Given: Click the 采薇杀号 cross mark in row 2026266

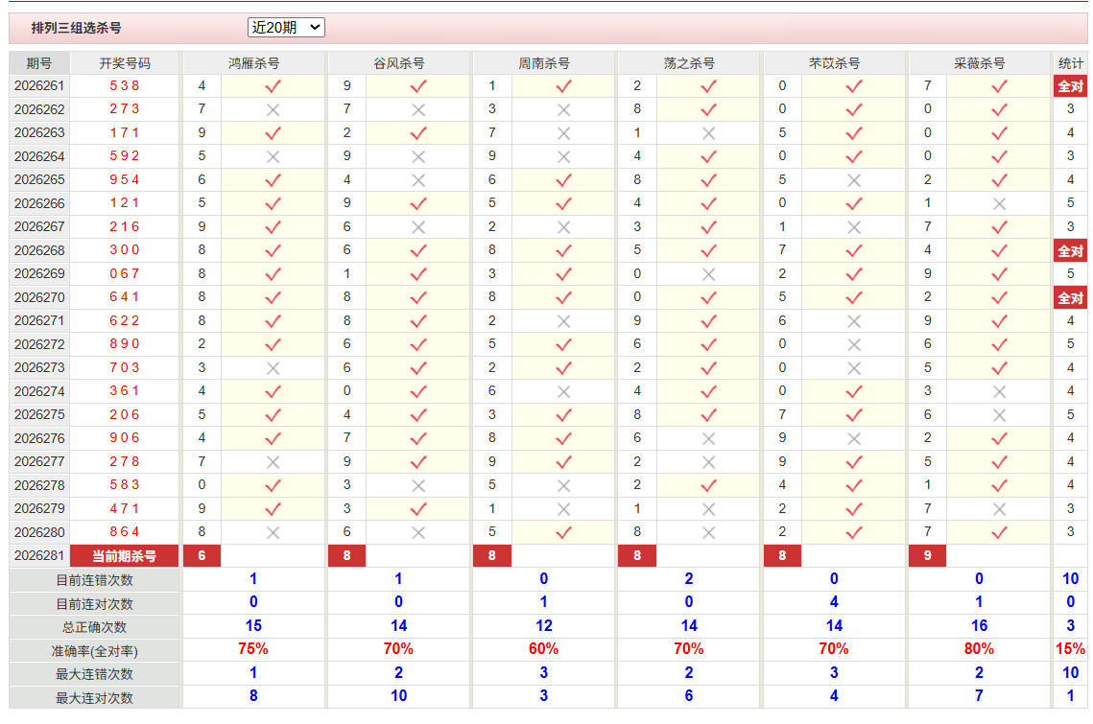Looking at the screenshot, I should click(1000, 204).
